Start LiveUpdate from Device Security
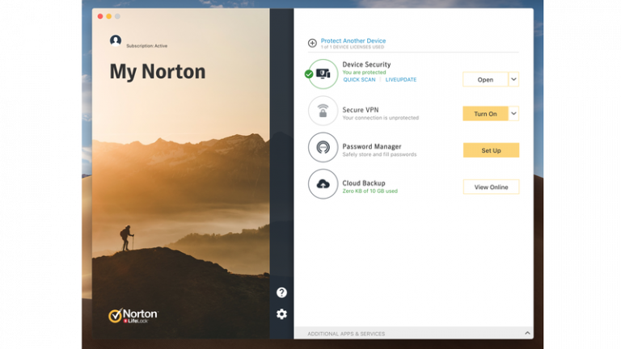The height and width of the screenshot is (349, 621). tap(400, 80)
